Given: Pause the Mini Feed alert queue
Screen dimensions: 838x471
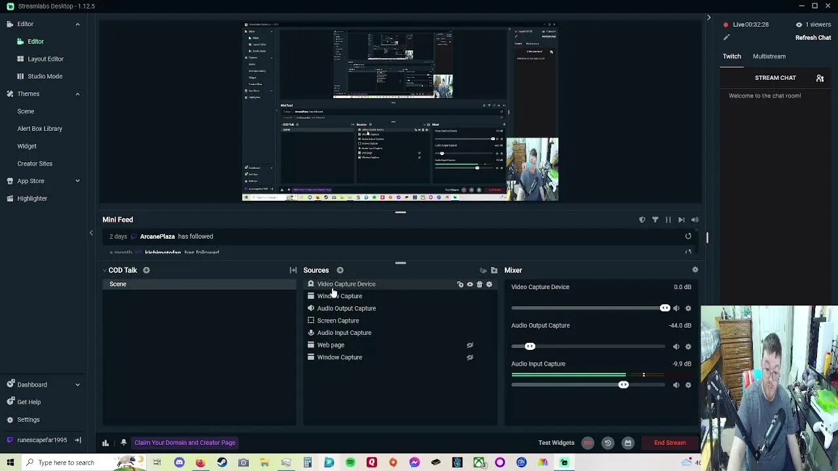Looking at the screenshot, I should [x=668, y=220].
